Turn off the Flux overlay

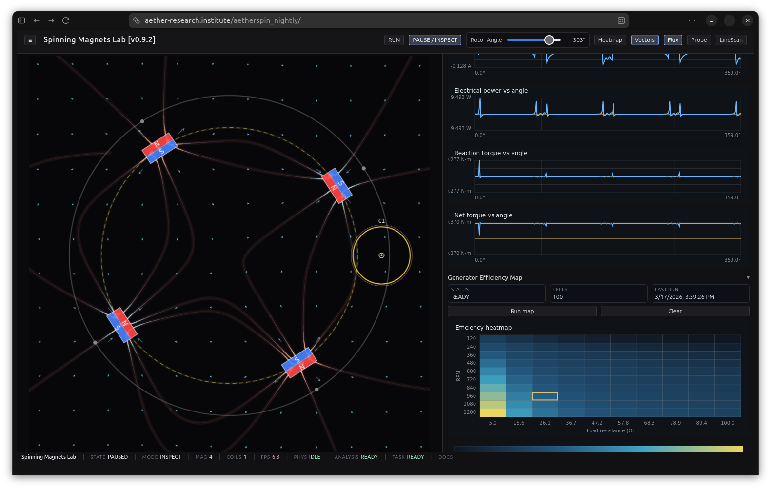click(x=672, y=40)
